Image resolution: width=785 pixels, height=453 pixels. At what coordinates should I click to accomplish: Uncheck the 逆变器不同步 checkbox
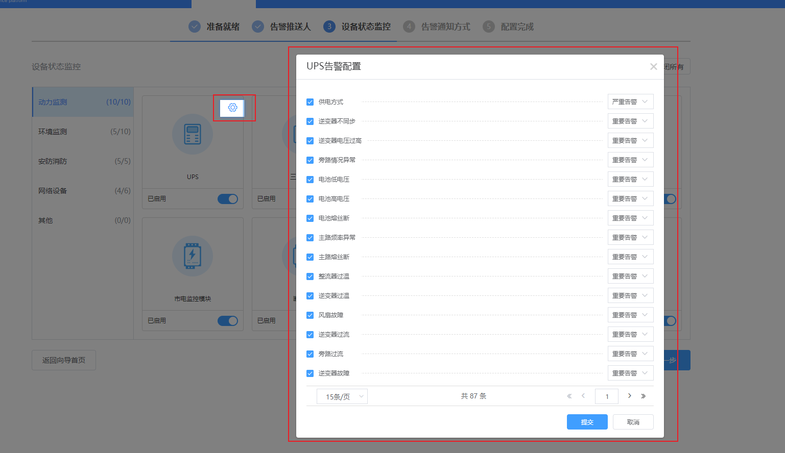pyautogui.click(x=310, y=121)
